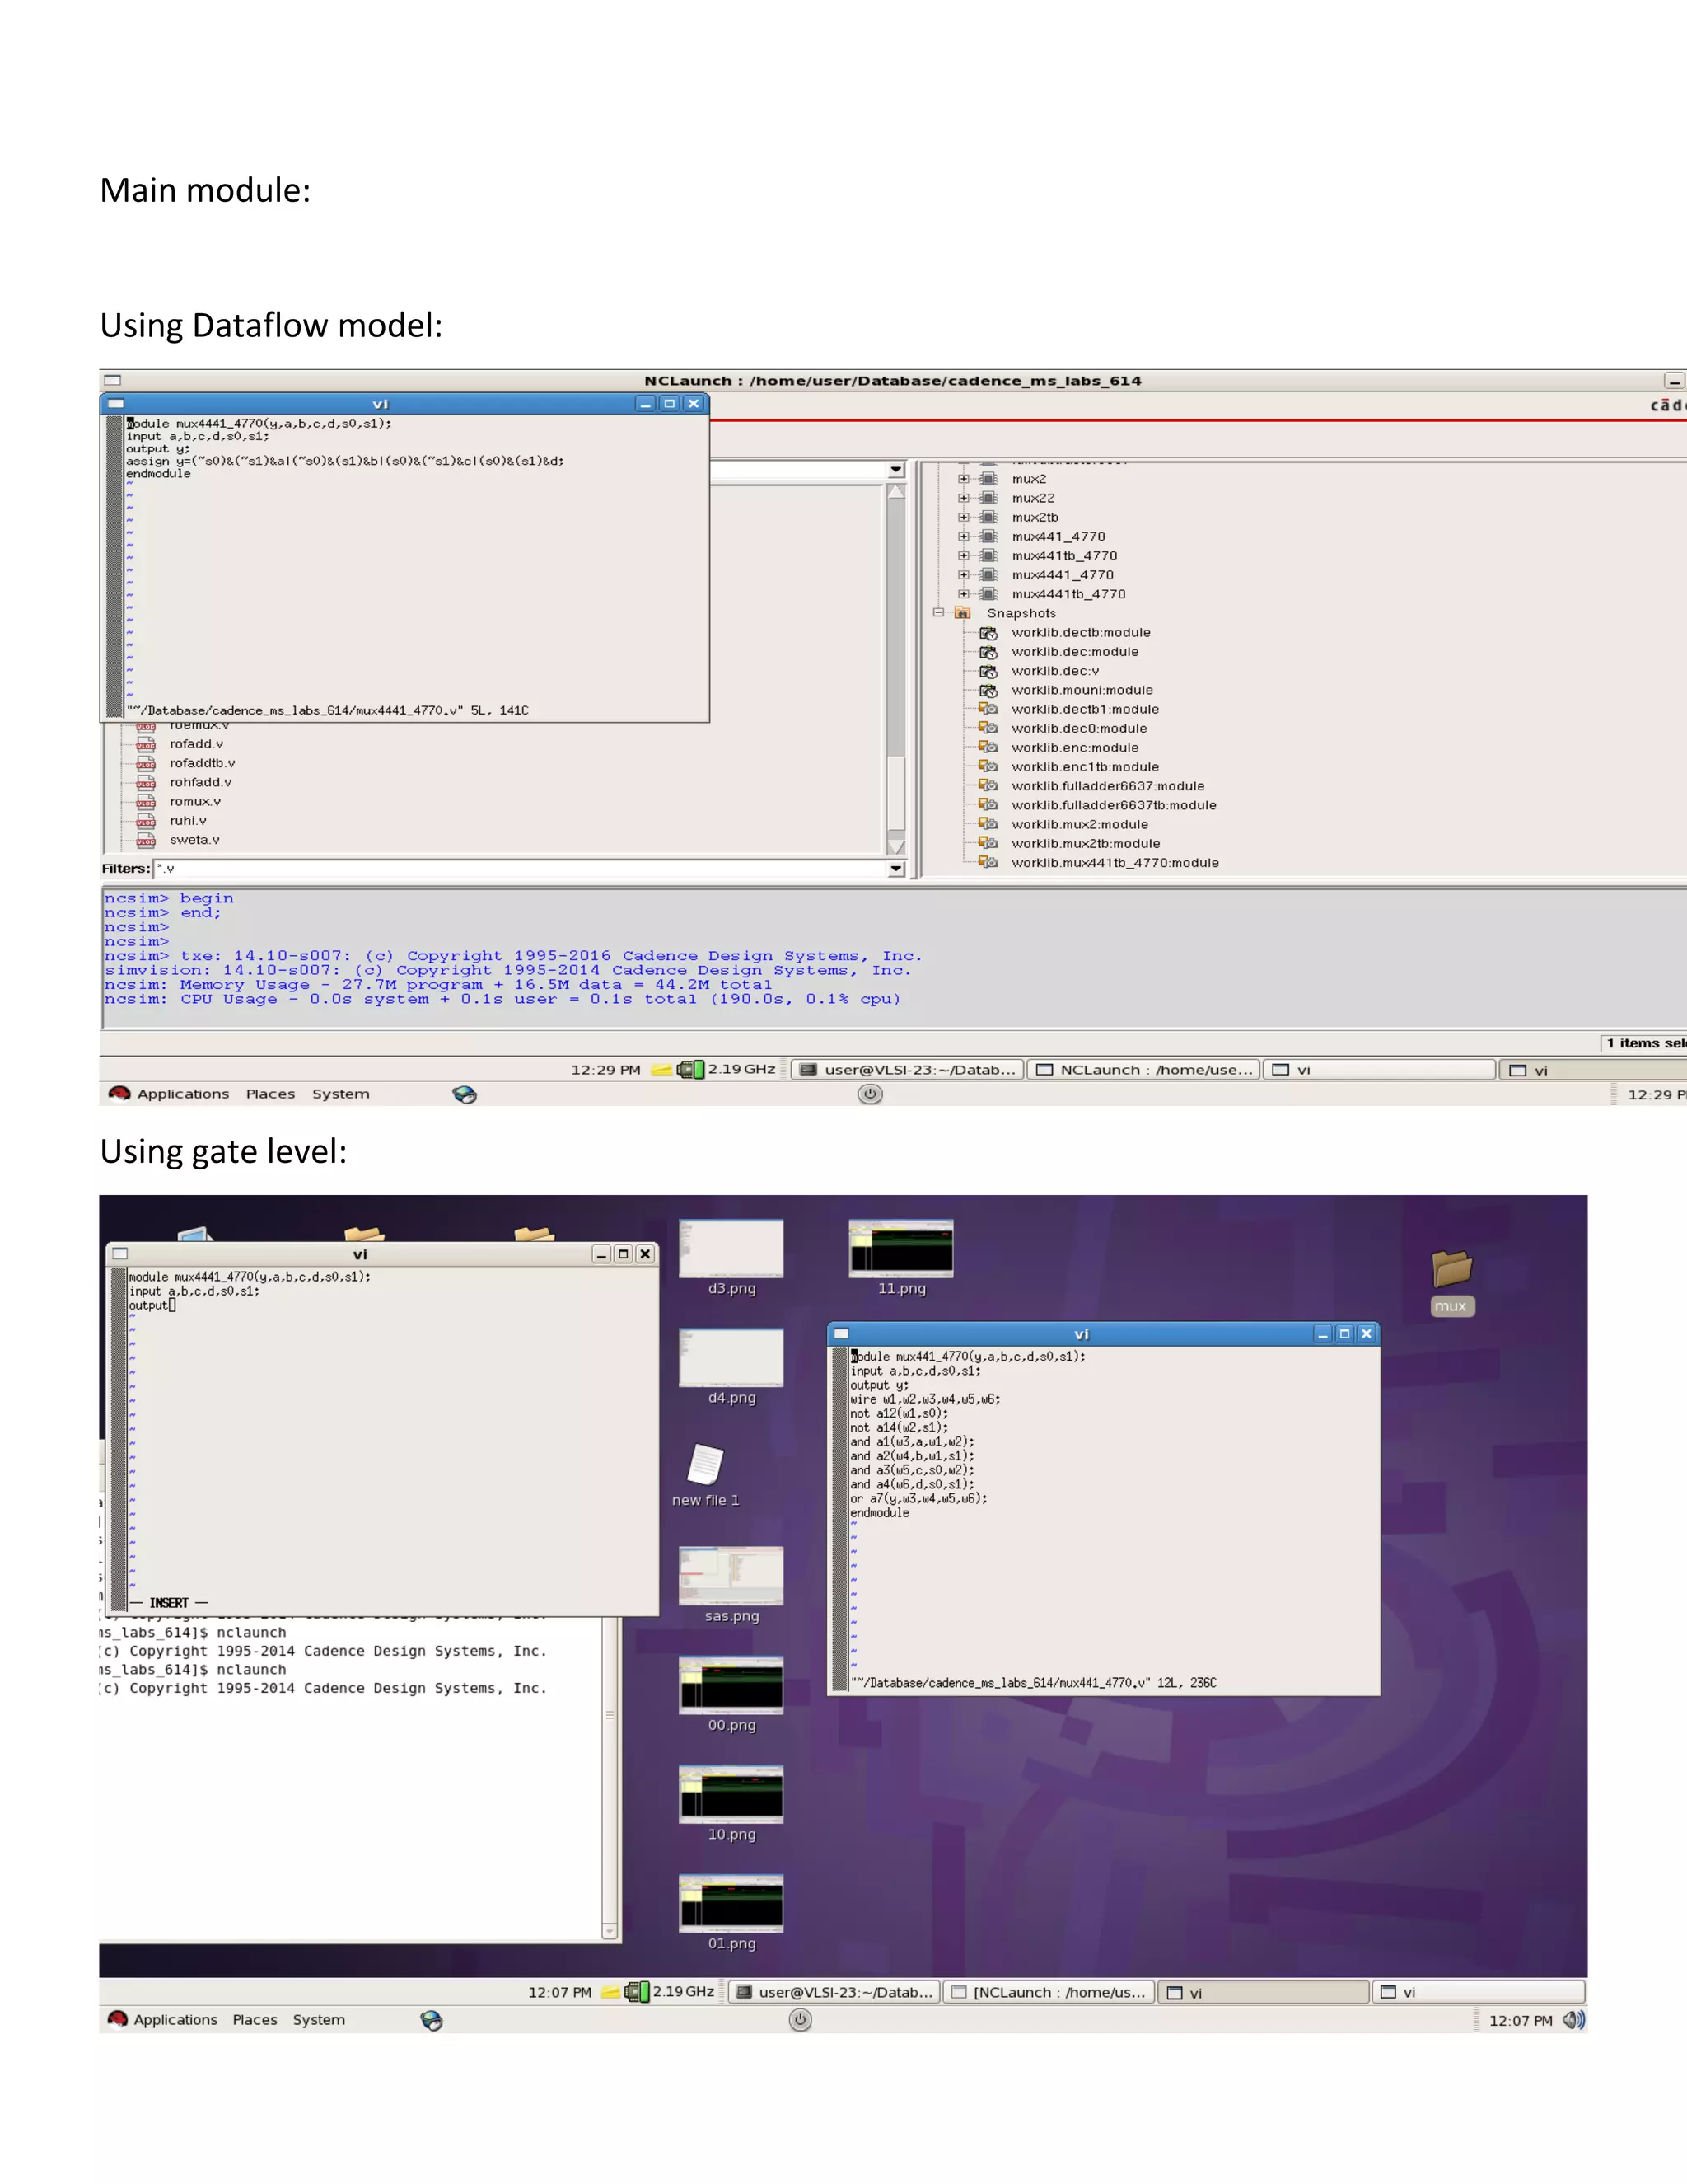Select worklib.dec0:module snapshot entry
This screenshot has width=1687, height=2184.
tap(1079, 728)
